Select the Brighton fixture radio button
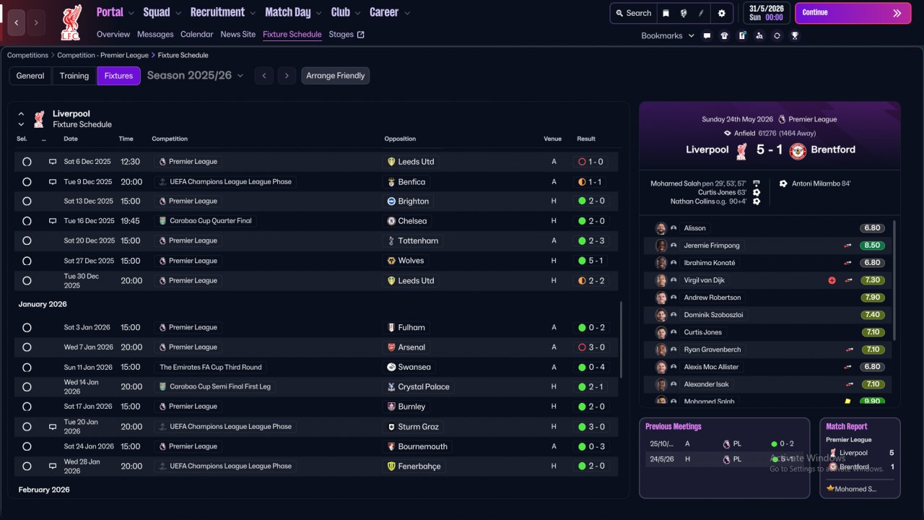Viewport: 924px width, 520px height. (27, 201)
